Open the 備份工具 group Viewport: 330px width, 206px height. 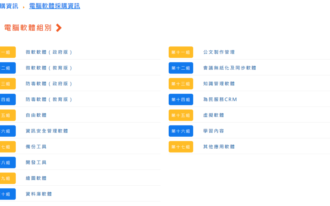[36, 147]
